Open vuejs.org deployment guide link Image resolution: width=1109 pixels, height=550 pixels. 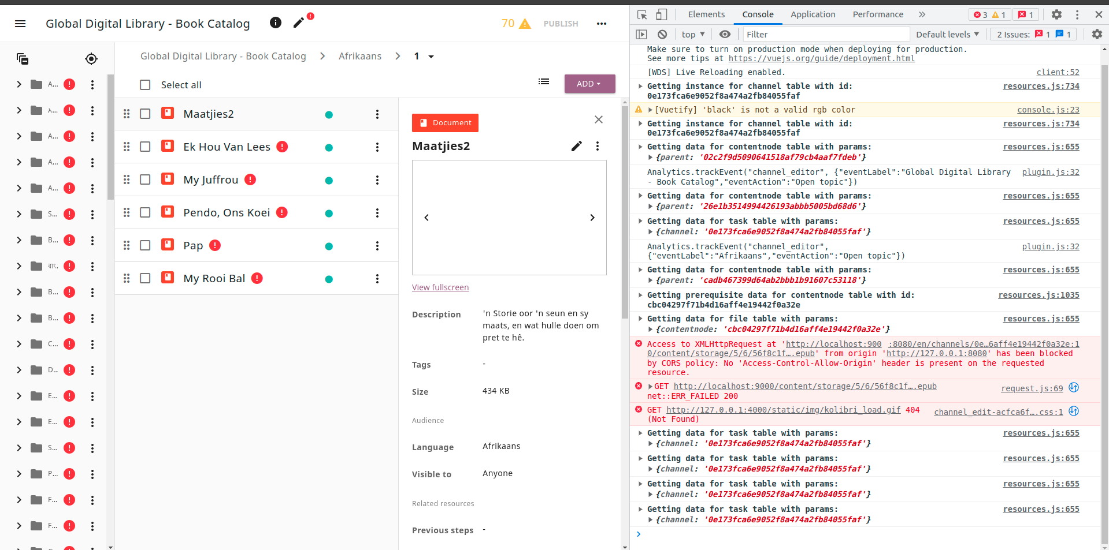(x=821, y=58)
